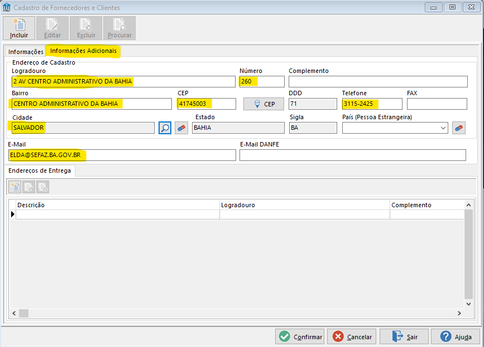This screenshot has height=347, width=484.
Task: Click into the Logradouro field
Action: 123,81
